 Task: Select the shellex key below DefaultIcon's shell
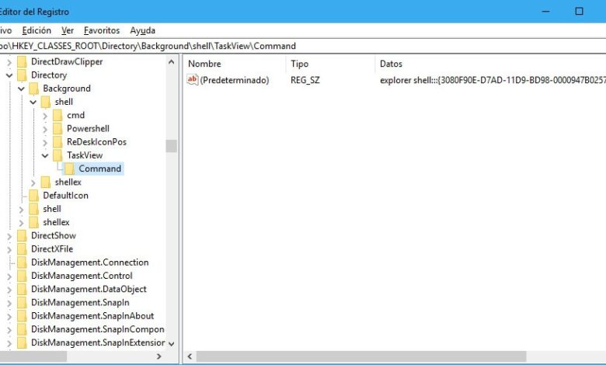point(57,222)
